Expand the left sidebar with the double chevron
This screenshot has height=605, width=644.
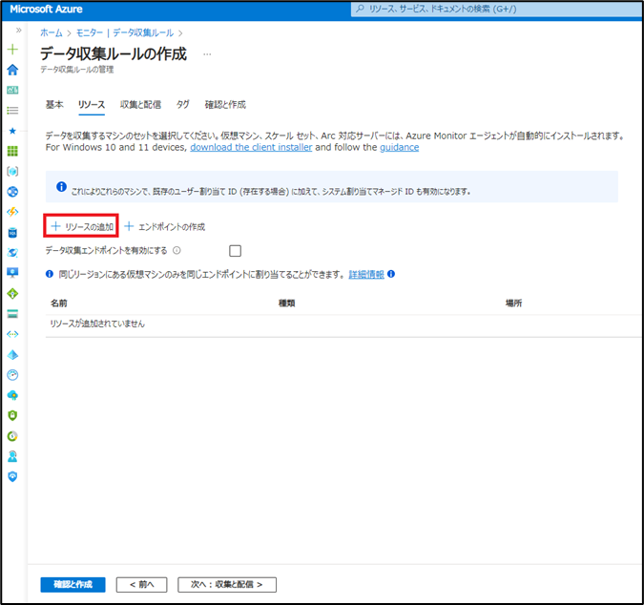18,30
